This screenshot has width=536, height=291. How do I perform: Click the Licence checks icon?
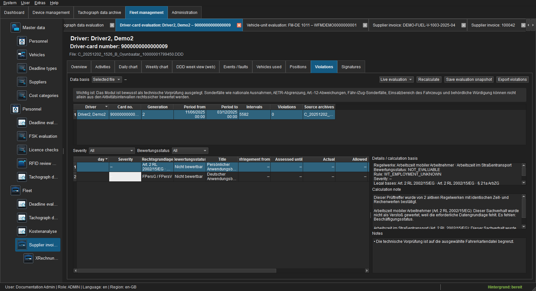[22, 150]
